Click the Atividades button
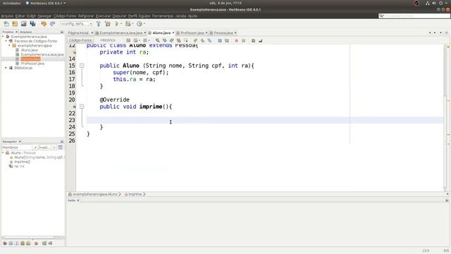451x254 pixels. pyautogui.click(x=12, y=3)
